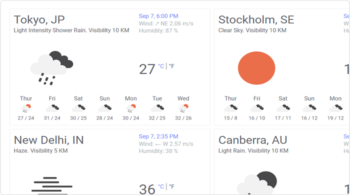This screenshot has width=350, height=195.
Task: Select Stockholm's Friday cloudy forecast icon
Action: pos(256,108)
